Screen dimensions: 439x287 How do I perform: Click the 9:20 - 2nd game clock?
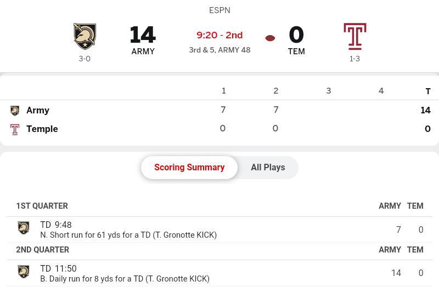pyautogui.click(x=219, y=35)
